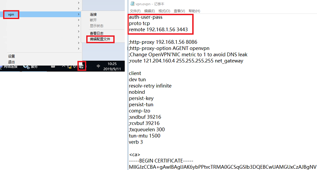
Task: Open the 服务 gear taskbar item
Action: pos(30,67)
